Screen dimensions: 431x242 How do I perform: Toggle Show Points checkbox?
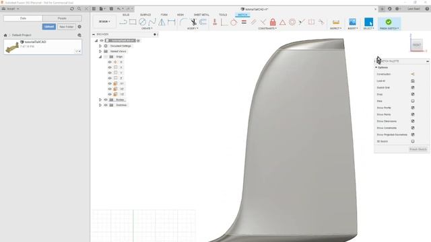pos(413,114)
